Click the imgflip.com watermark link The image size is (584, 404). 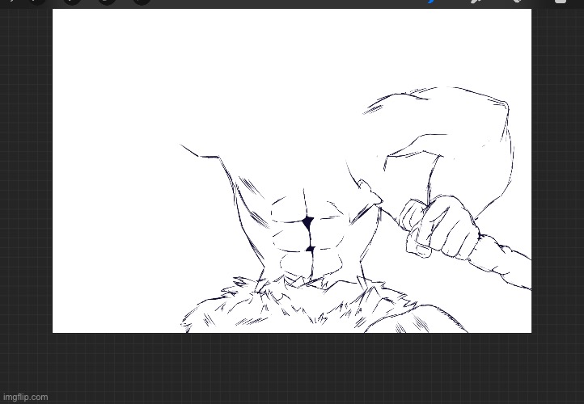pyautogui.click(x=26, y=397)
